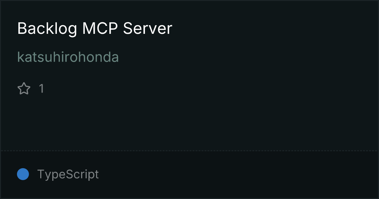Filter by the TypeScript language tag
Viewport: 379px width, 199px height.
point(68,174)
